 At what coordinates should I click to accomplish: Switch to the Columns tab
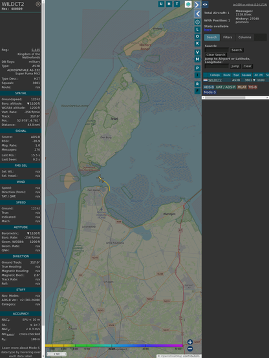(244, 37)
